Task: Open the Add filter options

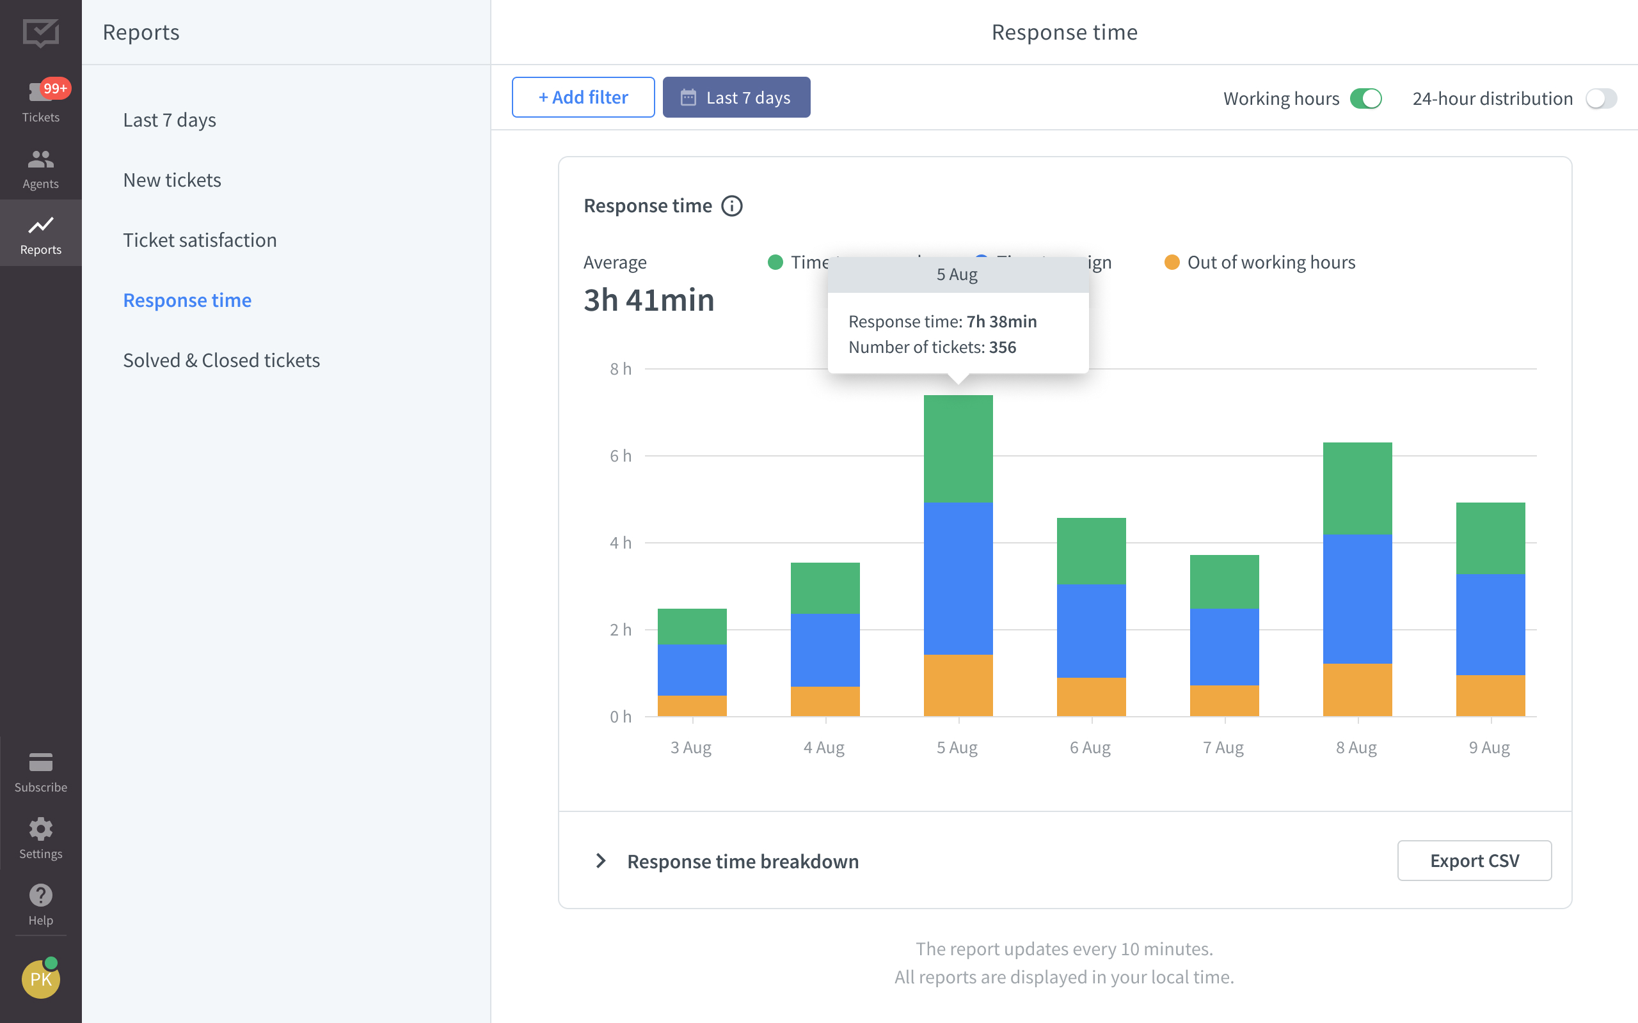Action: coord(582,97)
